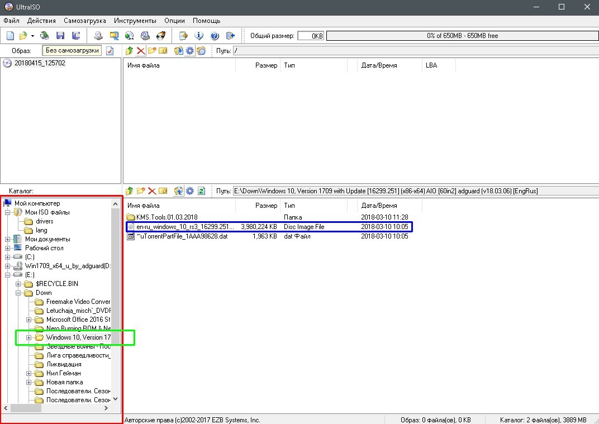The height and width of the screenshot is (424, 599).
Task: Select the drivers folder in the tree
Action: point(44,221)
